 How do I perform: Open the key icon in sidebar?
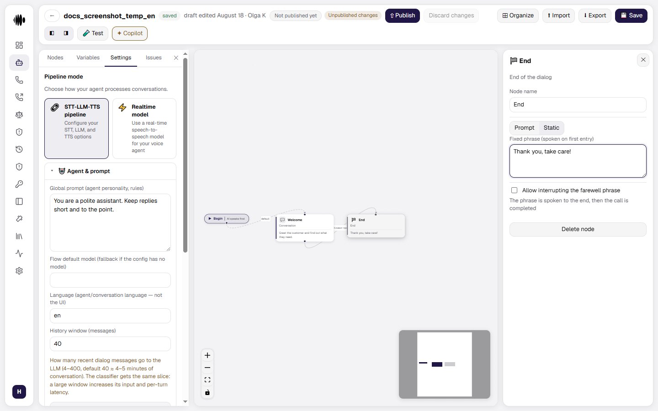point(19,184)
